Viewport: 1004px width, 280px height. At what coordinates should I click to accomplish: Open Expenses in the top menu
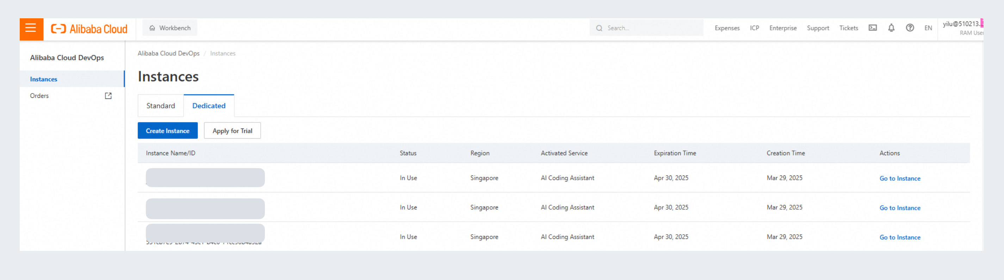(727, 28)
